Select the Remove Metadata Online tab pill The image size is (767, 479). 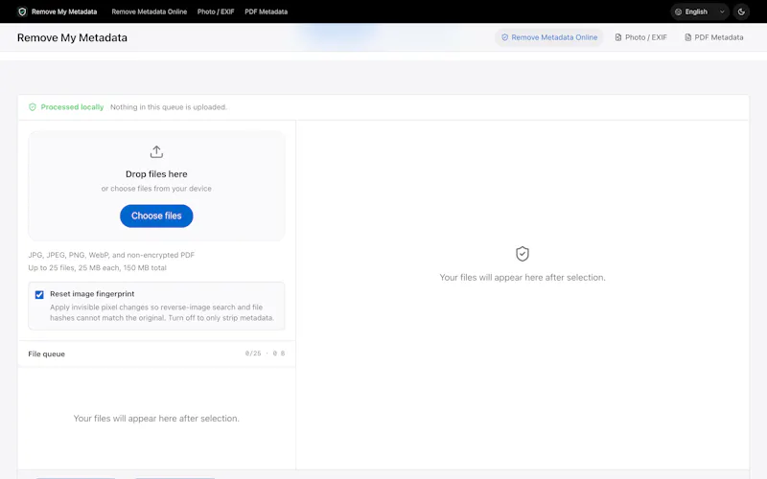(x=549, y=37)
